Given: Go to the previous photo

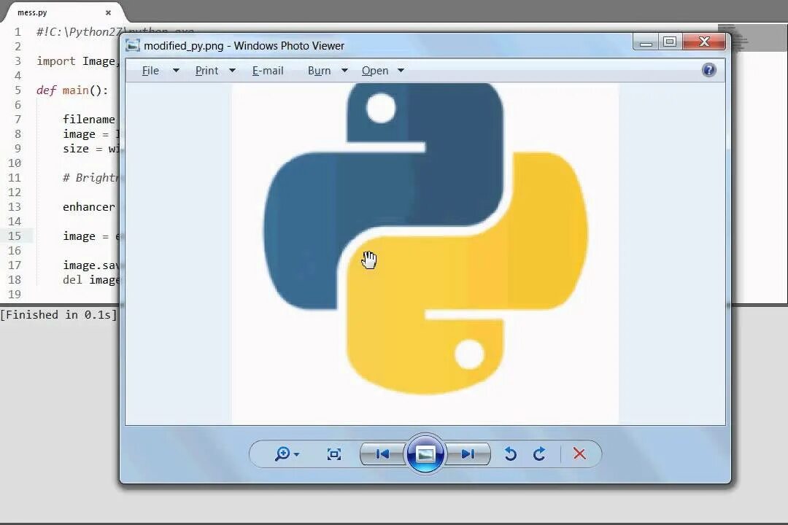Looking at the screenshot, I should point(383,454).
